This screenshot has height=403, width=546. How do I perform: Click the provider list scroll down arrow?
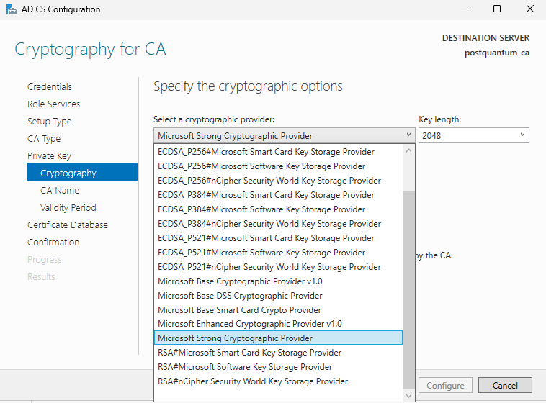point(409,396)
